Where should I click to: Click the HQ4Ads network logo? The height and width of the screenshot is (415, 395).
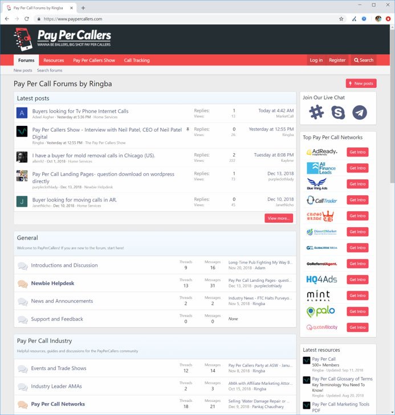[321, 280]
